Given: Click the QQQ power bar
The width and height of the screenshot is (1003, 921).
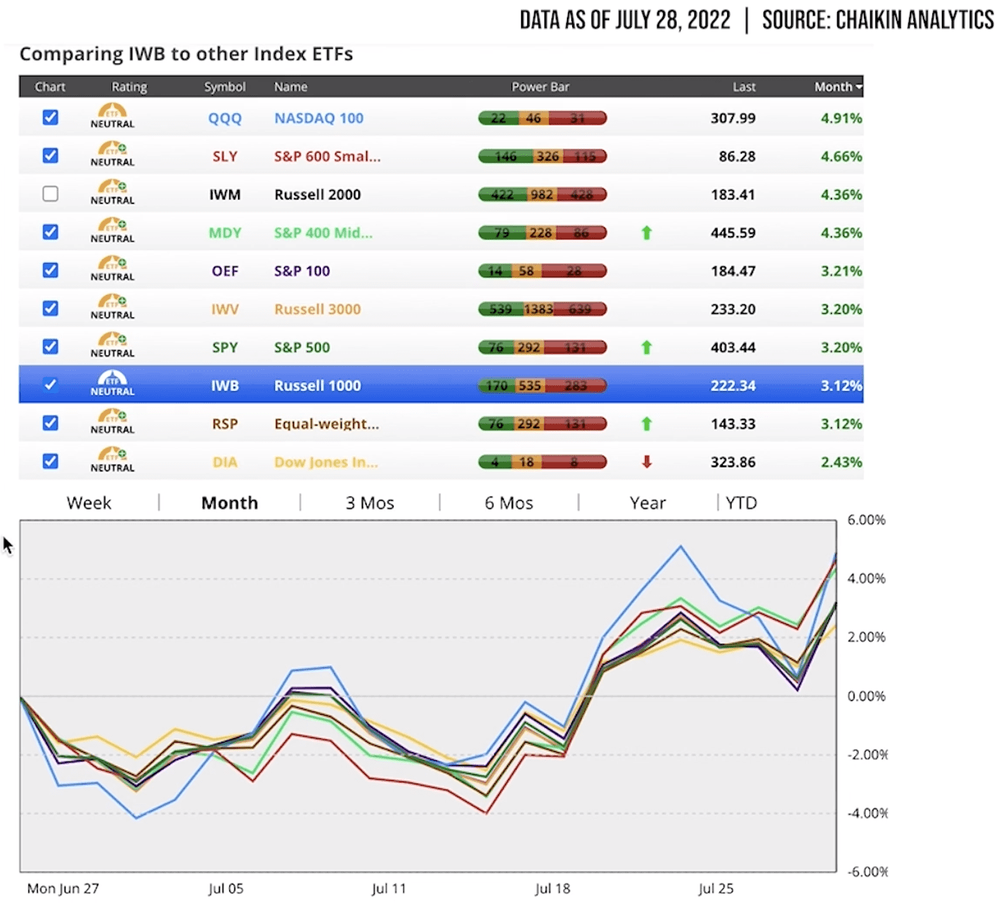Looking at the screenshot, I should point(542,118).
